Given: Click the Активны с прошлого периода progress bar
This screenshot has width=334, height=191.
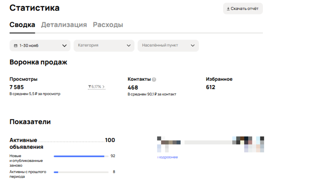Looking at the screenshot, I should coord(81,172).
